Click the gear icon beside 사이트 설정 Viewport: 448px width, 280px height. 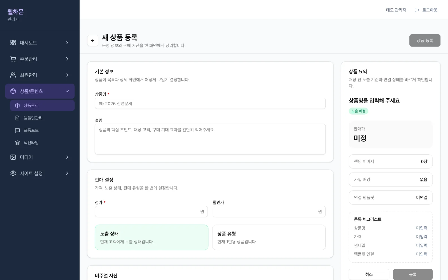(x=13, y=173)
